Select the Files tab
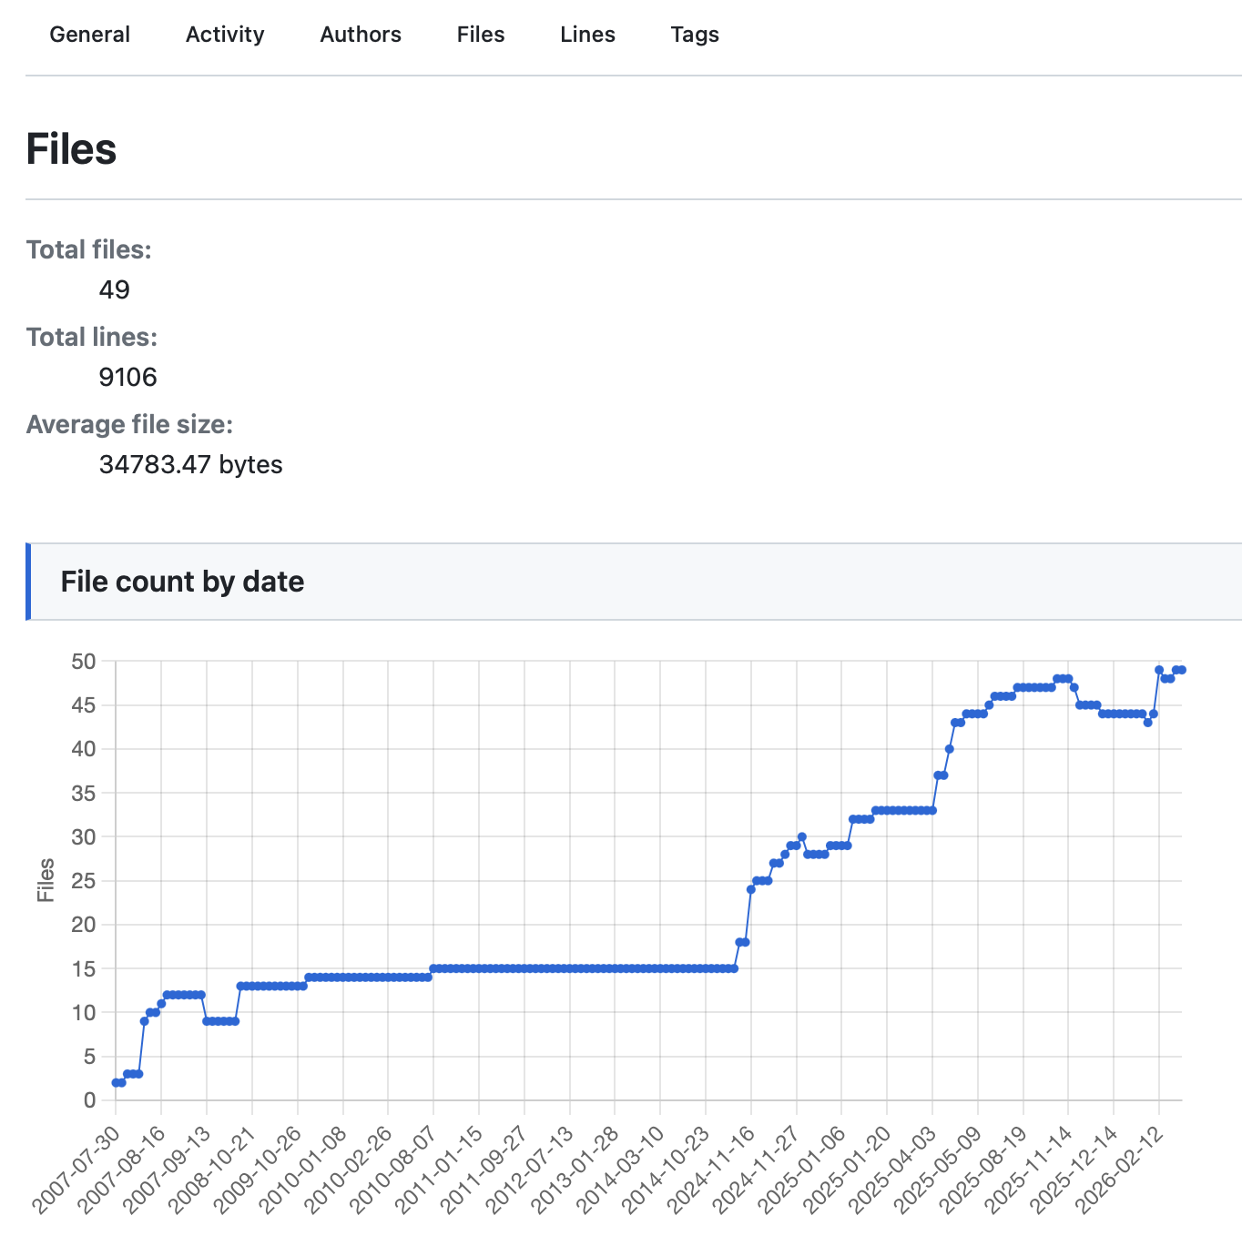 pos(481,35)
